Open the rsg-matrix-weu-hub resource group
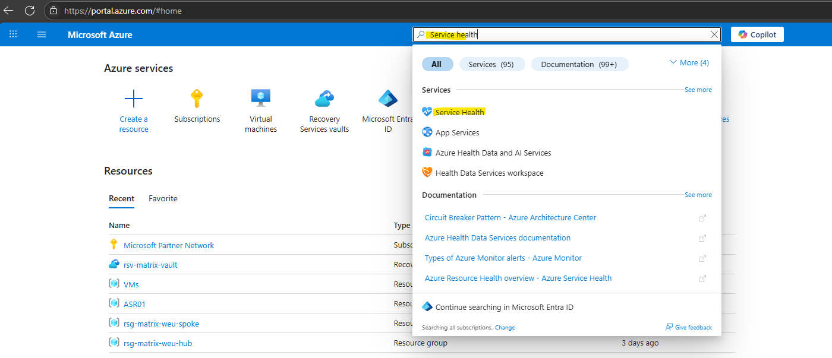The height and width of the screenshot is (358, 832). [157, 343]
